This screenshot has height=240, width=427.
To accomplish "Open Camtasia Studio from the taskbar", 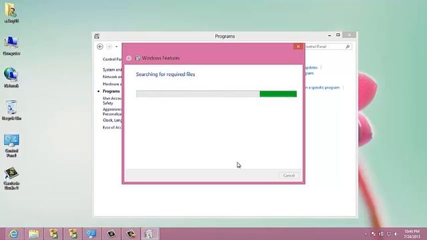I will click(x=111, y=234).
